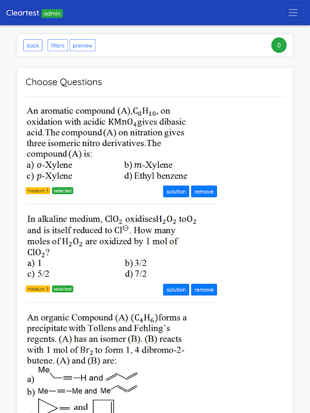Screen dimensions: 310x413
Task: Click the green selected-count circle showing 0
Action: point(279,45)
